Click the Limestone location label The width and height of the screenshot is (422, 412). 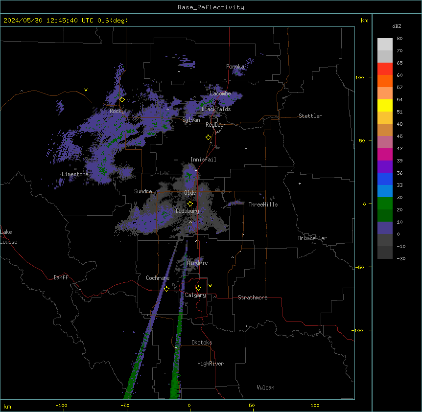pos(75,174)
